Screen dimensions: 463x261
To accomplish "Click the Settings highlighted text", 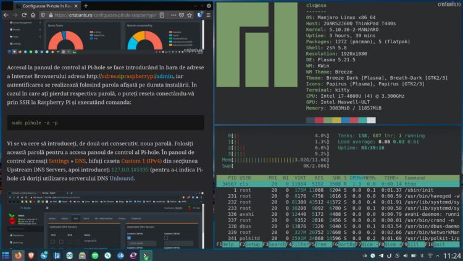I will 59,161.
